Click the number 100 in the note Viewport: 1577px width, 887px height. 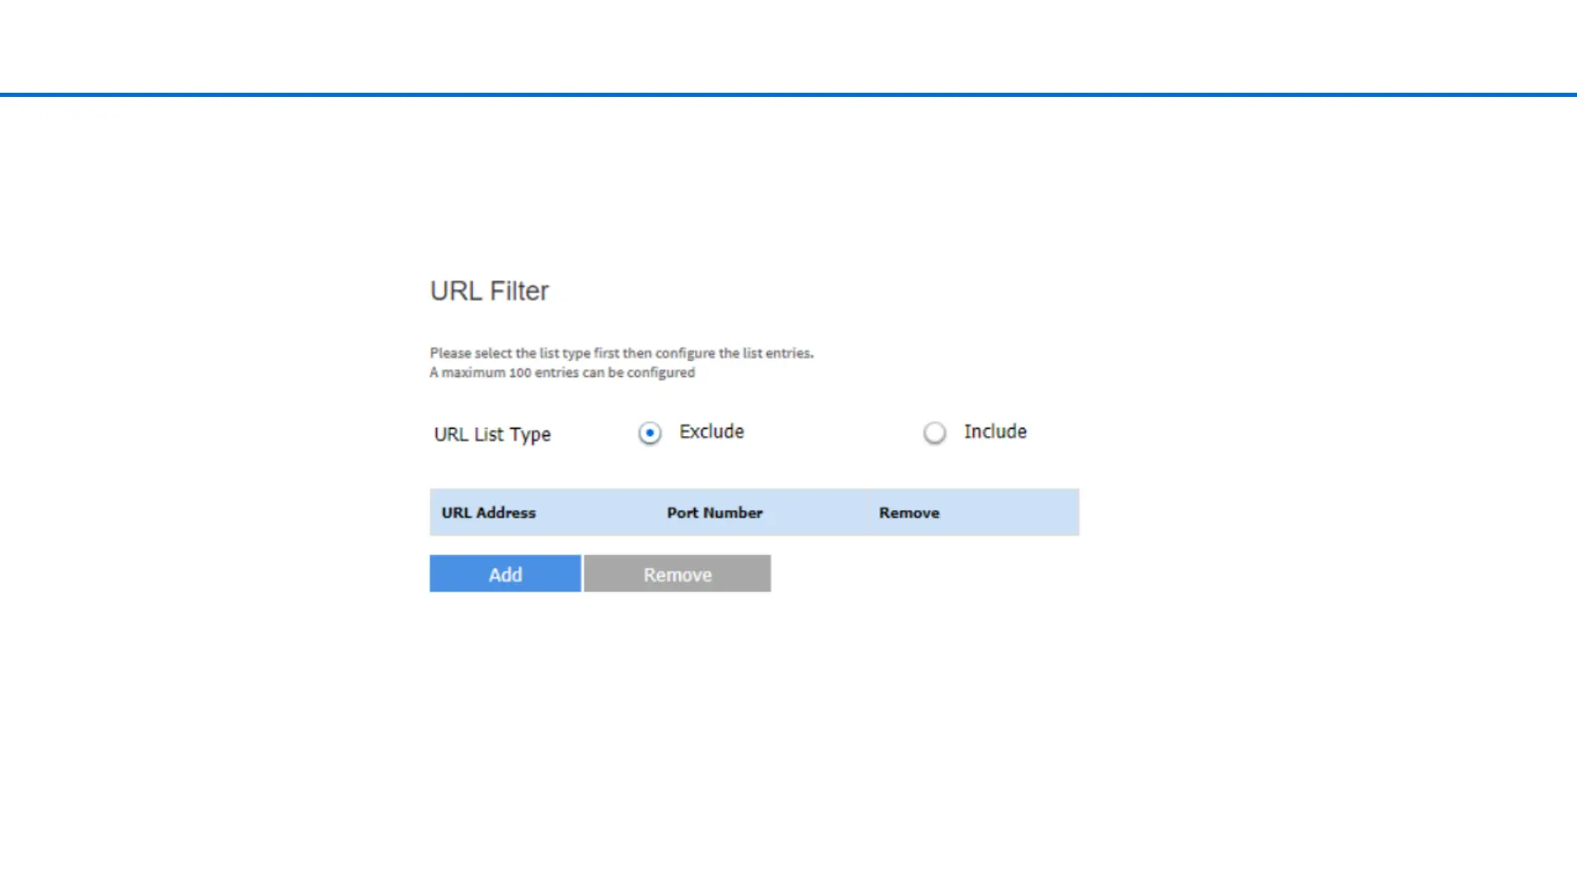pyautogui.click(x=520, y=373)
